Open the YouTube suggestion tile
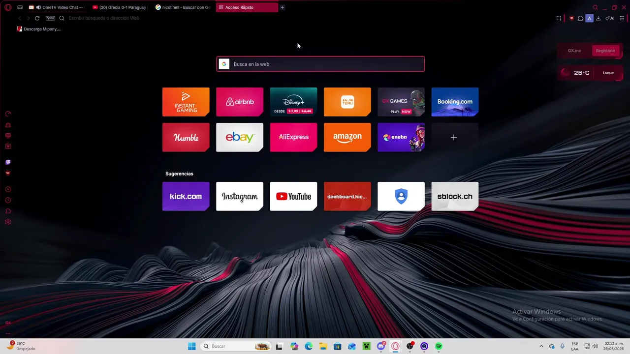Screen dimensions: 630x354 click(x=293, y=196)
